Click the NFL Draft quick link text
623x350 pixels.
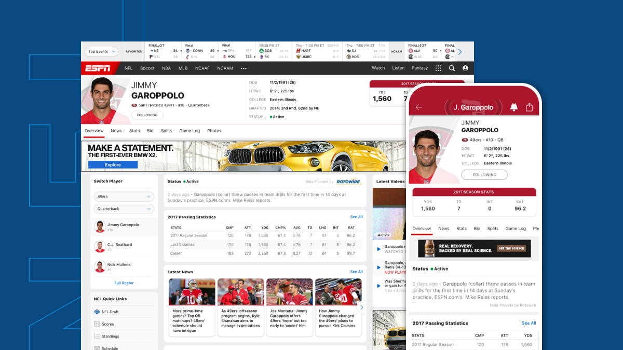pyautogui.click(x=110, y=312)
